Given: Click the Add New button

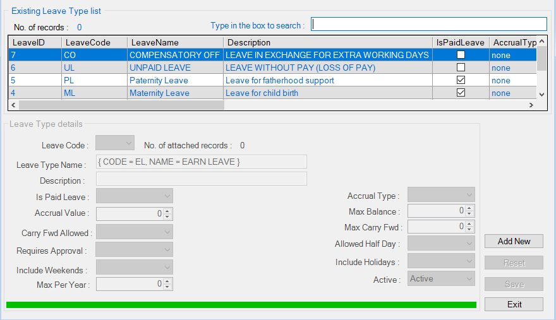Looking at the screenshot, I should tap(514, 241).
